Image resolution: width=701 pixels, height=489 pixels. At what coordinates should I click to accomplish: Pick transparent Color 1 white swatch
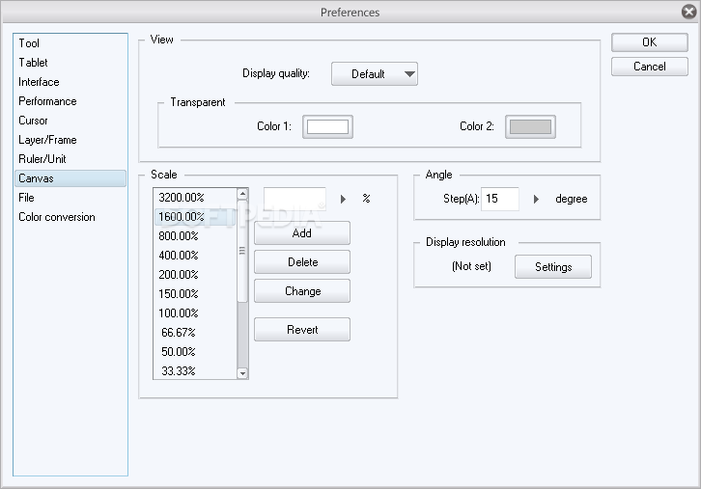[x=327, y=127]
